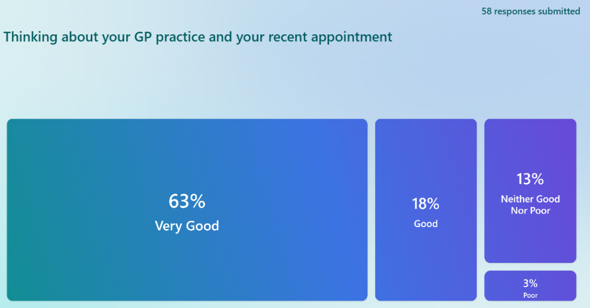
Task: Click the survey question heading text
Action: point(198,37)
